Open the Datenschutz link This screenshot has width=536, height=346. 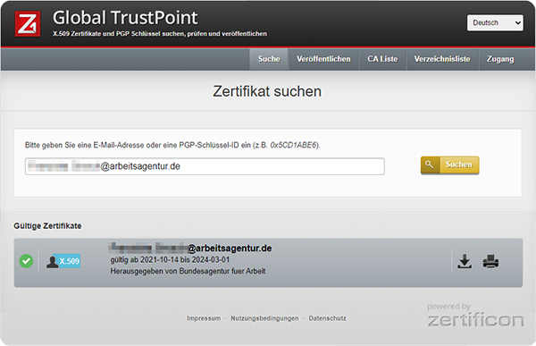(x=328, y=318)
